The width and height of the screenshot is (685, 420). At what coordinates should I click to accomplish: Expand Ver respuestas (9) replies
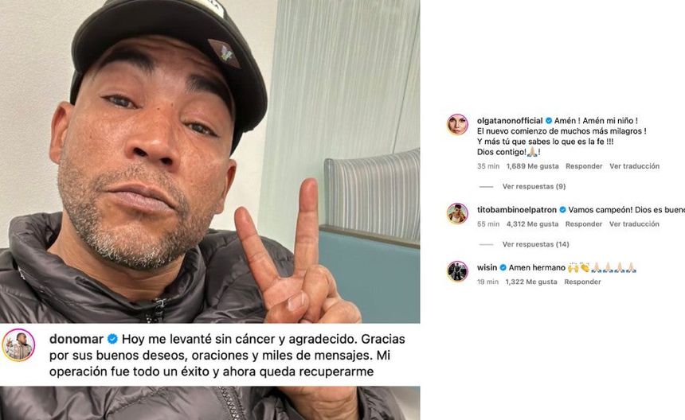point(534,186)
